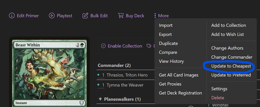Choose Import from the More menu
260x107 pixels.
[166, 25]
